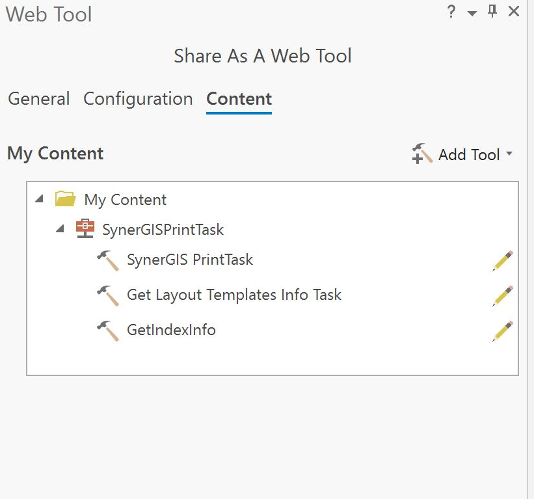Switch to the General tab
Image resolution: width=534 pixels, height=499 pixels.
[x=39, y=99]
